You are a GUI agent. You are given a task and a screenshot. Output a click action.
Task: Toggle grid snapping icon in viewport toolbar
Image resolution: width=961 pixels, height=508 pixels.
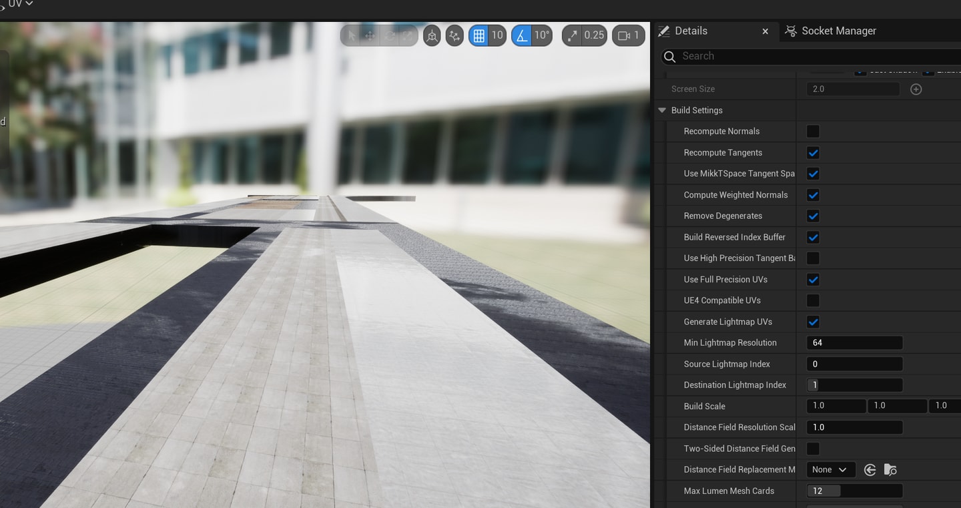478,35
